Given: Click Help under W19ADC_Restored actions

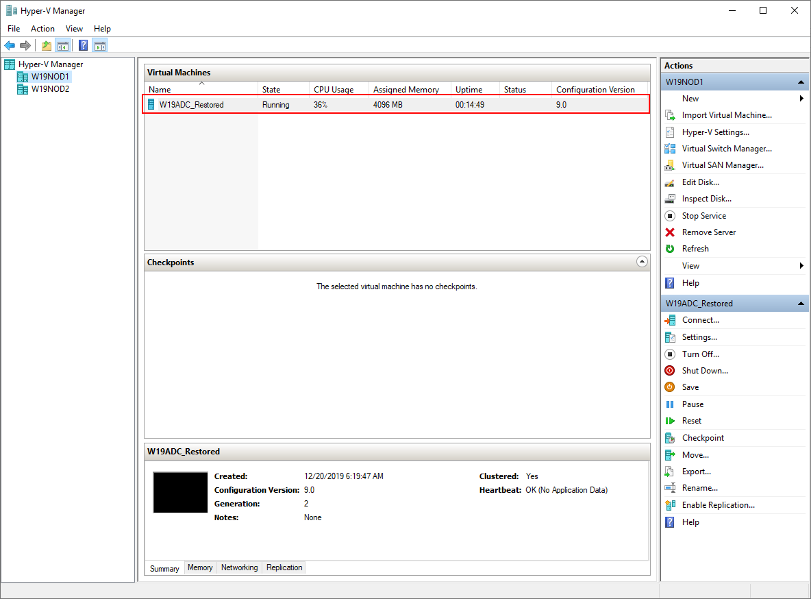Looking at the screenshot, I should point(690,522).
